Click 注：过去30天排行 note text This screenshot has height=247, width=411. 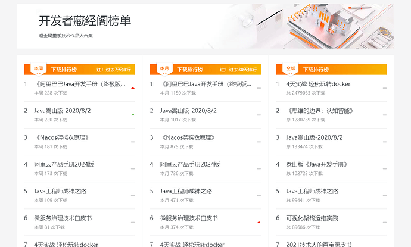(238, 70)
